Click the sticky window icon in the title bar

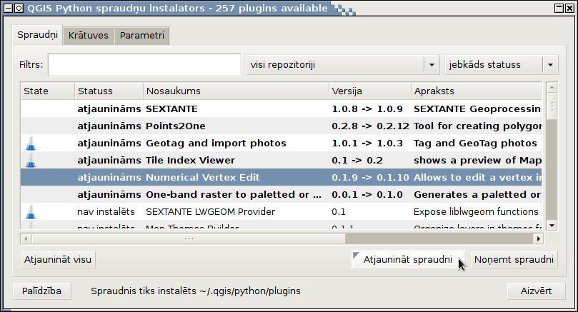tap(19, 8)
